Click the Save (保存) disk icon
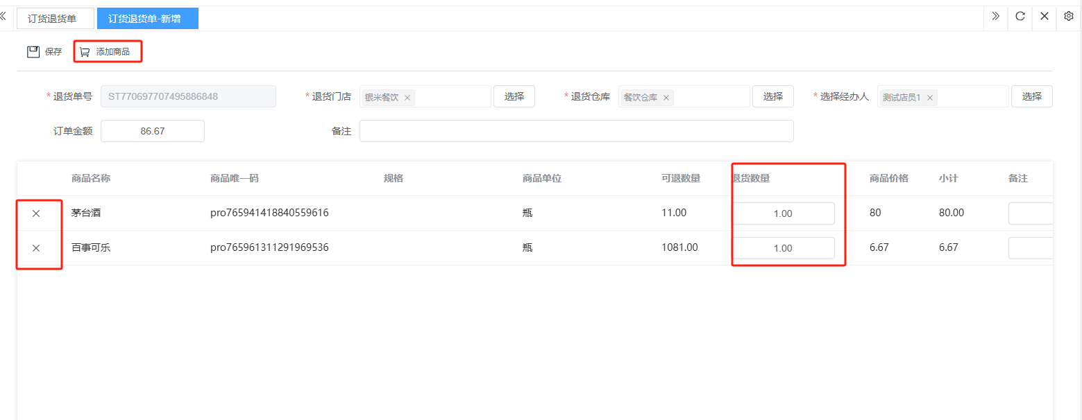The width and height of the screenshot is (1082, 420). 33,52
